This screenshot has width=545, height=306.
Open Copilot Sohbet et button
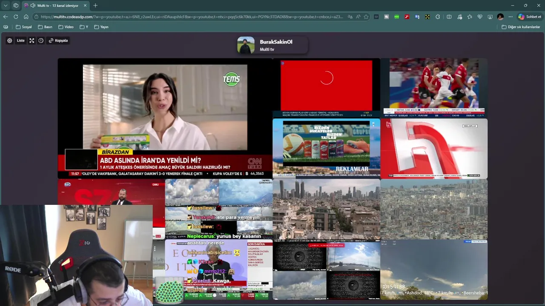point(530,17)
